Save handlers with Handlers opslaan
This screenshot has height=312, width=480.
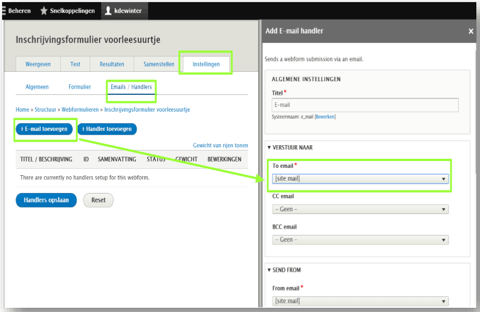(x=46, y=200)
